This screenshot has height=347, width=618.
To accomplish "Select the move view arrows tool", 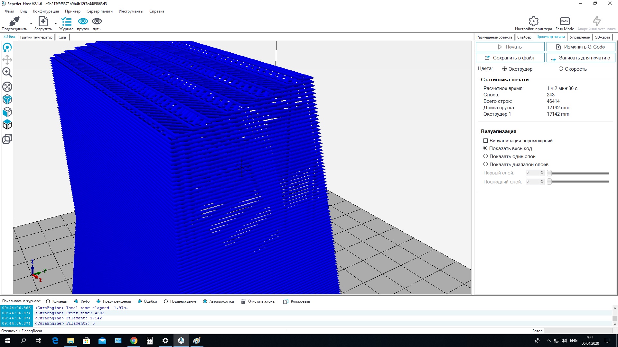I will pyautogui.click(x=7, y=60).
